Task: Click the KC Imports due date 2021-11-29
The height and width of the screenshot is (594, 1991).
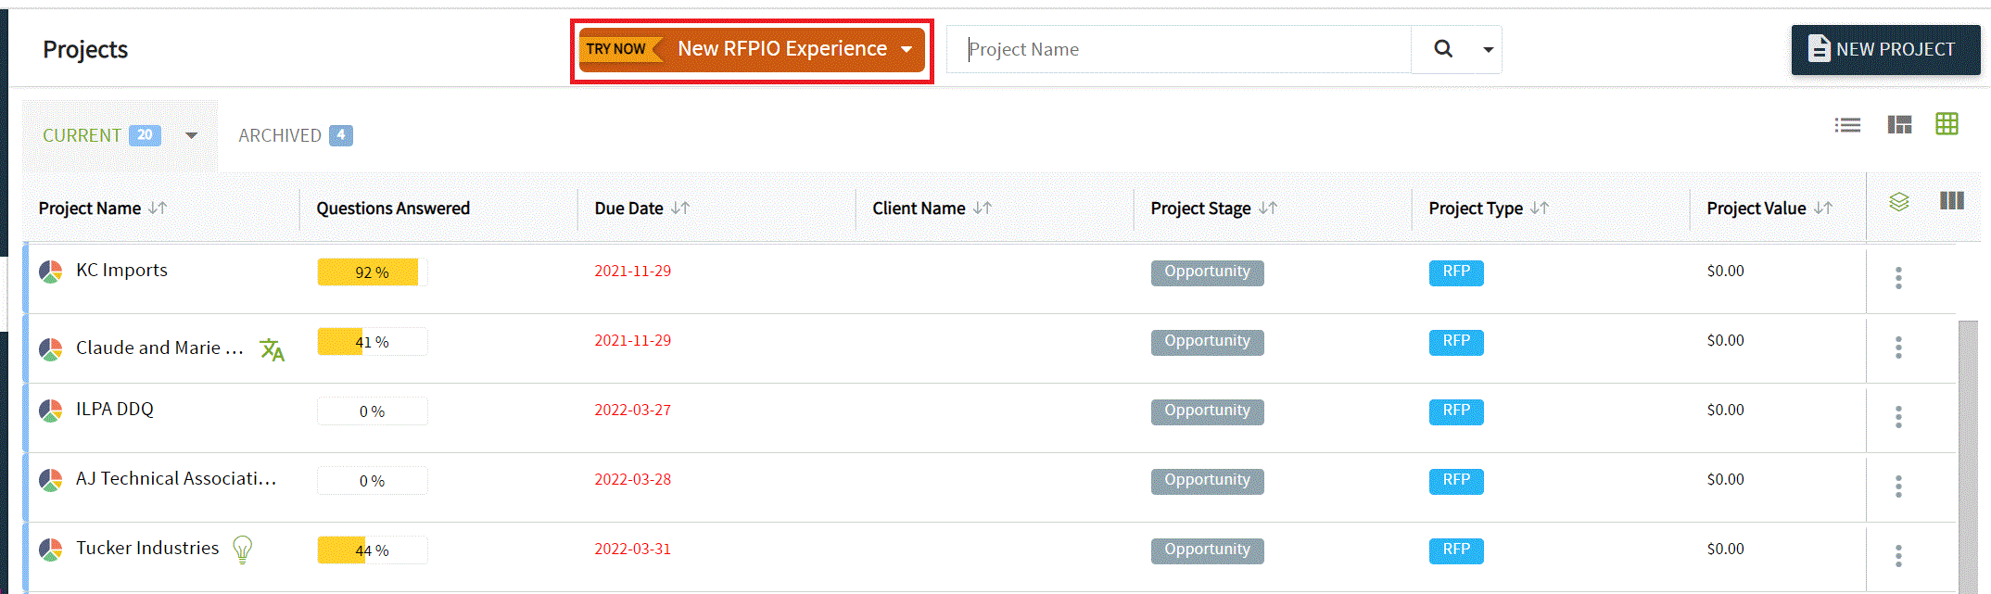Action: (633, 271)
